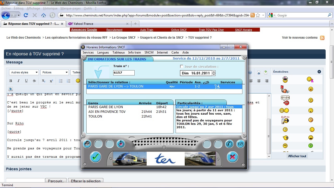
Task: Click the message editor vertical scrollbar
Action: pos(269,126)
